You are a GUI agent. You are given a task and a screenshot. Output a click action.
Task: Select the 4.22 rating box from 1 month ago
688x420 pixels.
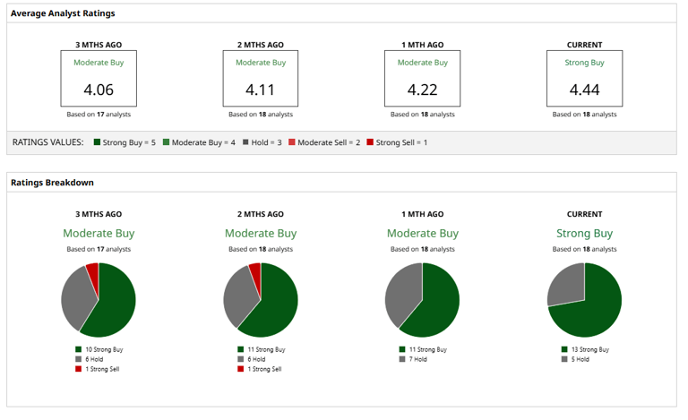422,79
